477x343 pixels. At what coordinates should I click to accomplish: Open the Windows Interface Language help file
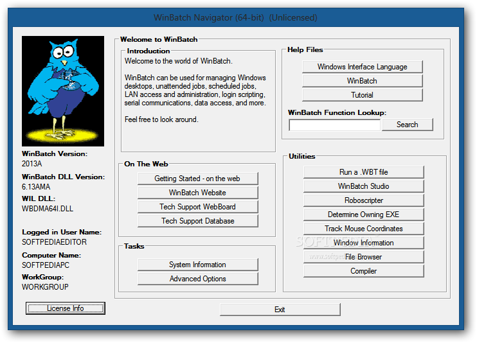tap(363, 67)
